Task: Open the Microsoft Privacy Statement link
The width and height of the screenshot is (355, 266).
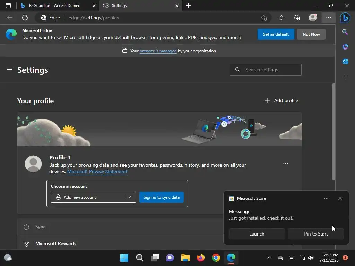Action: [97, 171]
